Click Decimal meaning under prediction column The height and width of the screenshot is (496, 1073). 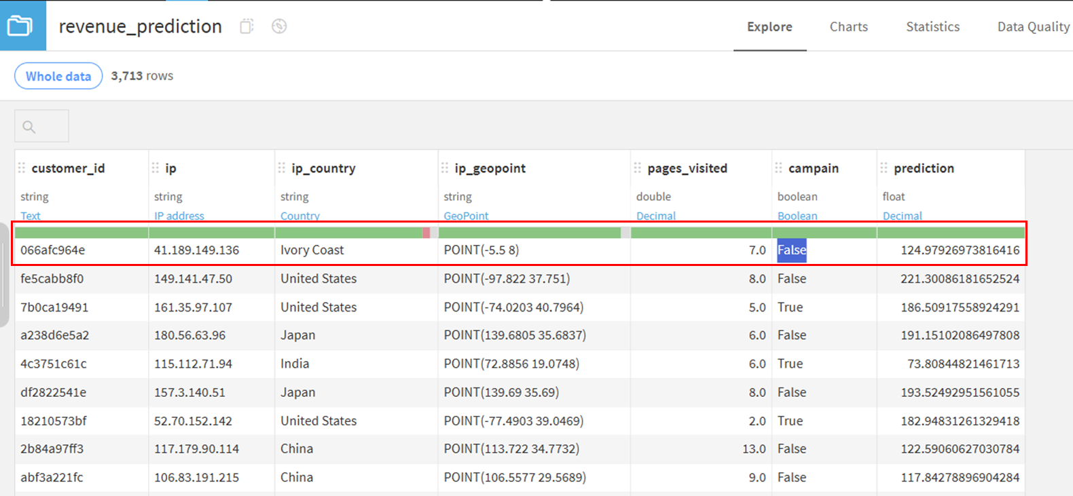[903, 216]
